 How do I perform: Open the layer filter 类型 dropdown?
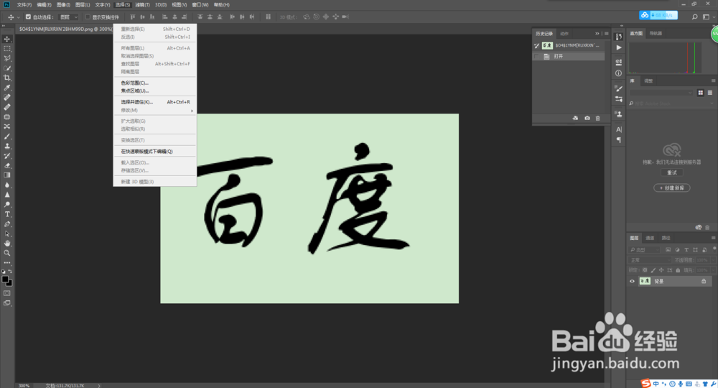[644, 249]
